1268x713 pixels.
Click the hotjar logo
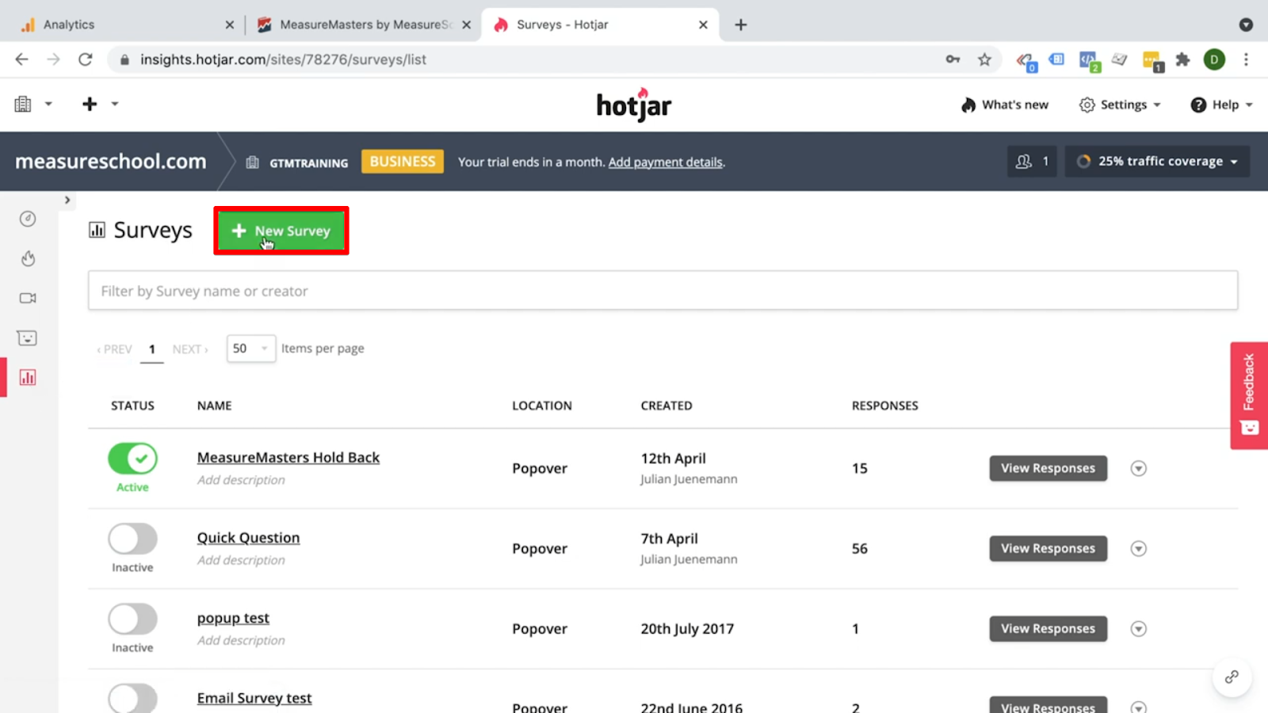pos(634,104)
